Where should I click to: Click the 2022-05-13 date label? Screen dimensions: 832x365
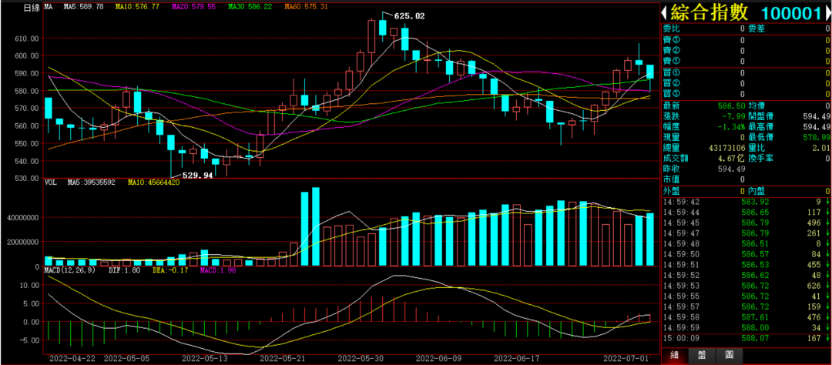pos(203,358)
